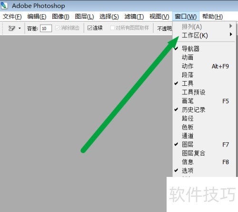Image resolution: width=238 pixels, height=212 pixels.
Task: Hide the checked 工具 panel
Action: point(204,83)
